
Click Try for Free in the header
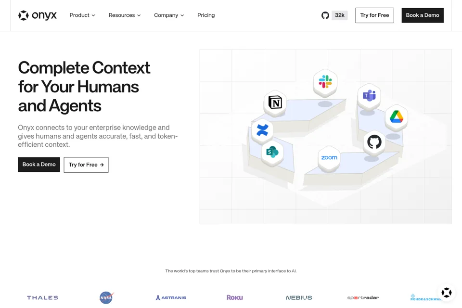(374, 15)
